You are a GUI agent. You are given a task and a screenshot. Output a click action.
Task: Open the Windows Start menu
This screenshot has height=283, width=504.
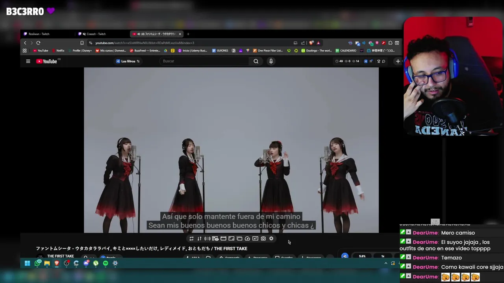(x=27, y=263)
